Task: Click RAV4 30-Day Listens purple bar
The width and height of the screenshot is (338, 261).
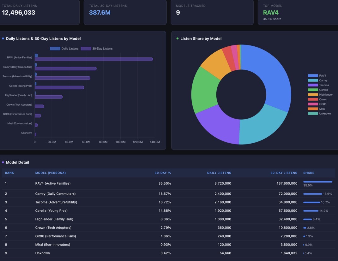Action: point(94,59)
